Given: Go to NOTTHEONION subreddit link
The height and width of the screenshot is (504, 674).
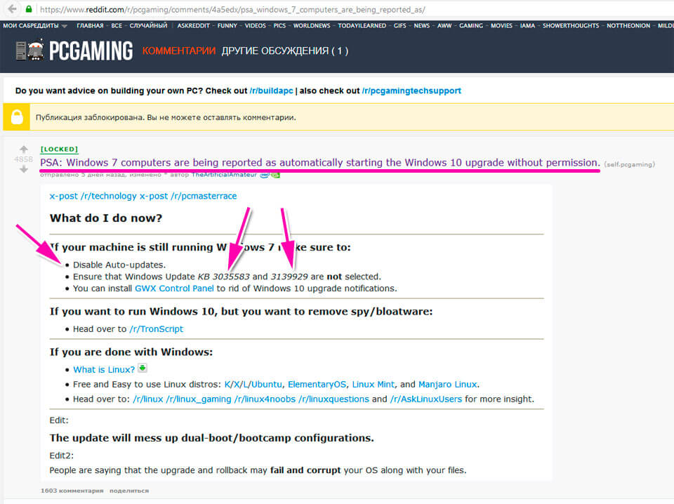Looking at the screenshot, I should click(628, 26).
